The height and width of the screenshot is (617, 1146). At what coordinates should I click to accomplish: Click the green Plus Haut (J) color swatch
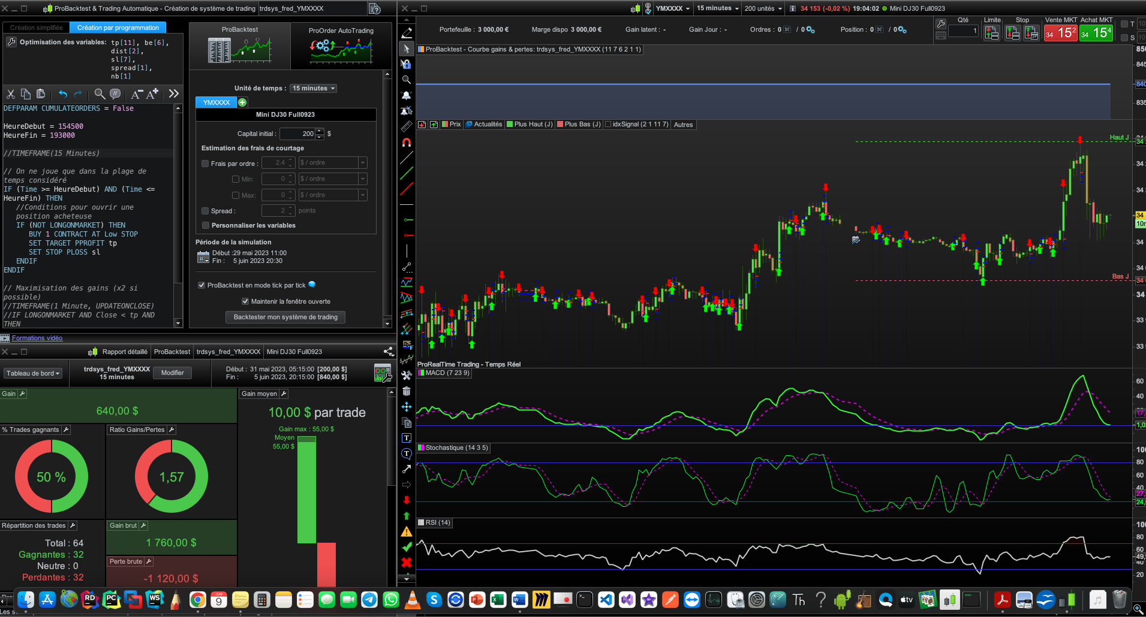[510, 125]
